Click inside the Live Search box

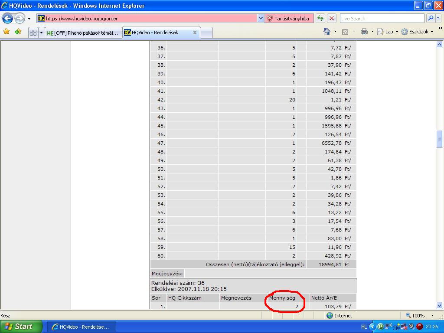(382, 18)
